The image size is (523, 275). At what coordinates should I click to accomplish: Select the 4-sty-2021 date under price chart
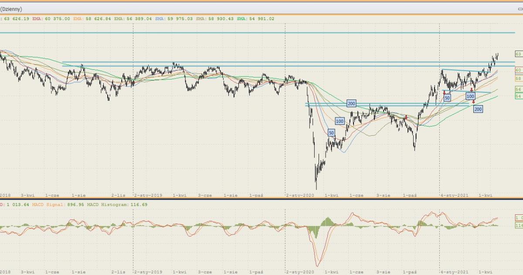click(x=454, y=196)
